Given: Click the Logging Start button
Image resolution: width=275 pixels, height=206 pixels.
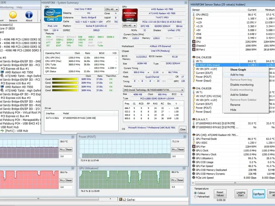Looking at the screenshot, I should [x=241, y=194].
